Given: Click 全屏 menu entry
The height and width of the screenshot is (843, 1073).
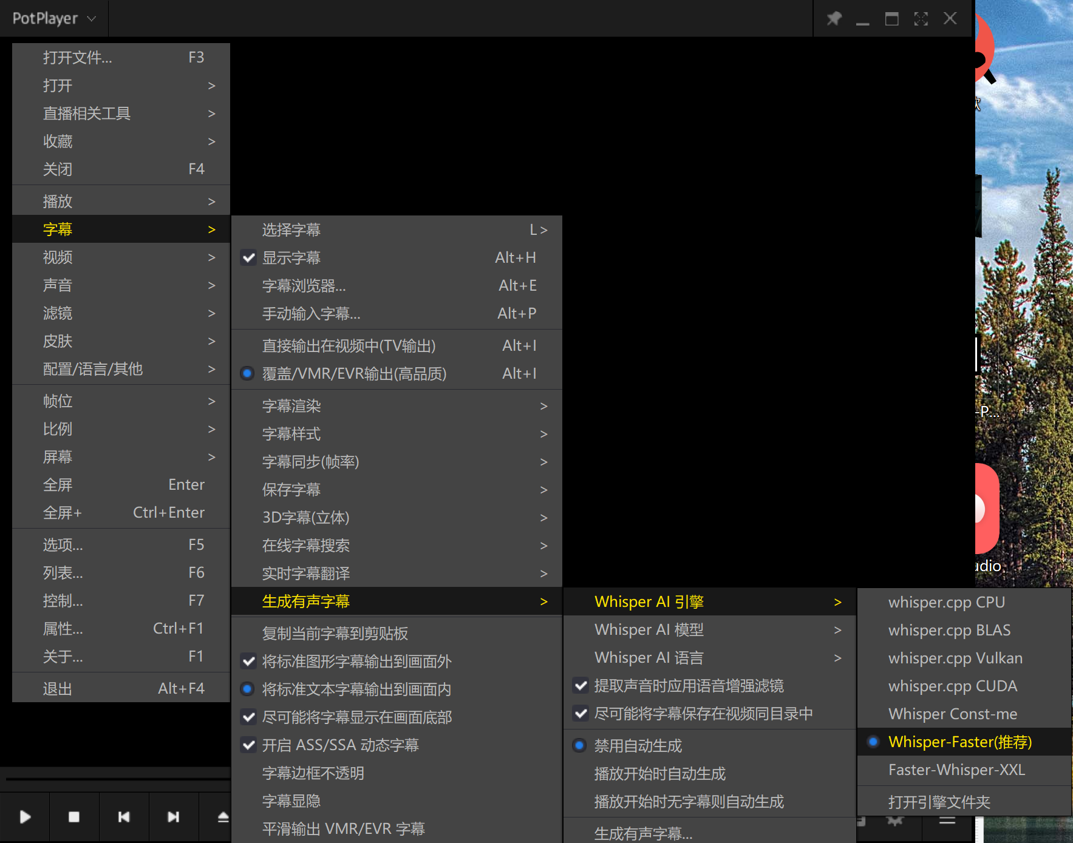Looking at the screenshot, I should pyautogui.click(x=121, y=485).
